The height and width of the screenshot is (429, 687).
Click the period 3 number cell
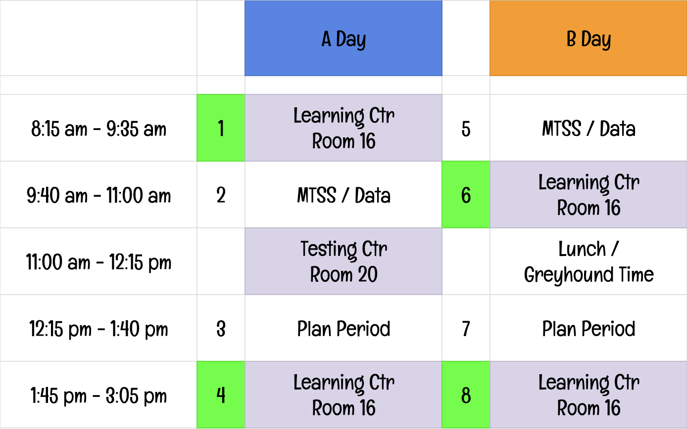coord(221,328)
